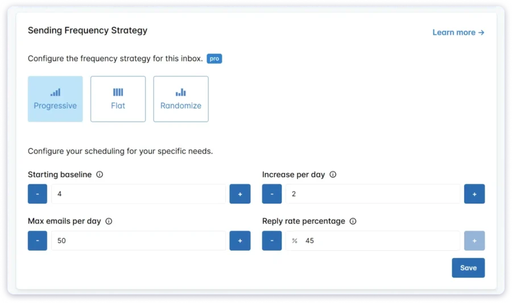Click the Starting baseline input field
The height and width of the screenshot is (303, 512).
[138, 194]
